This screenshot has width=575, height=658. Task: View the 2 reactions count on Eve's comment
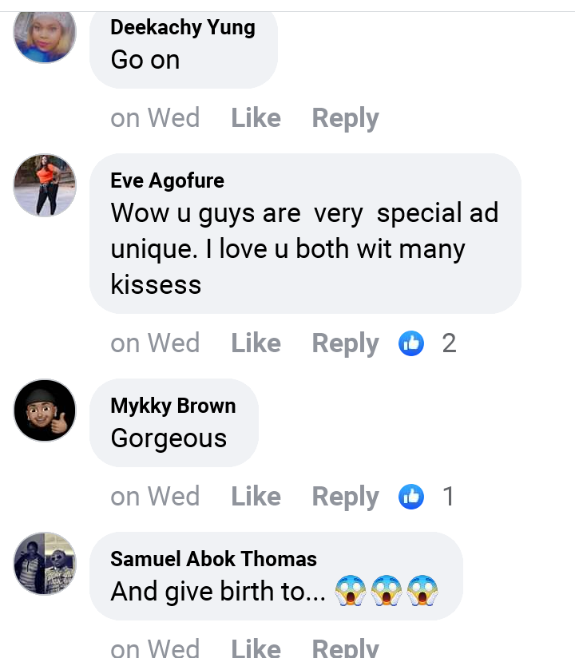click(x=449, y=343)
